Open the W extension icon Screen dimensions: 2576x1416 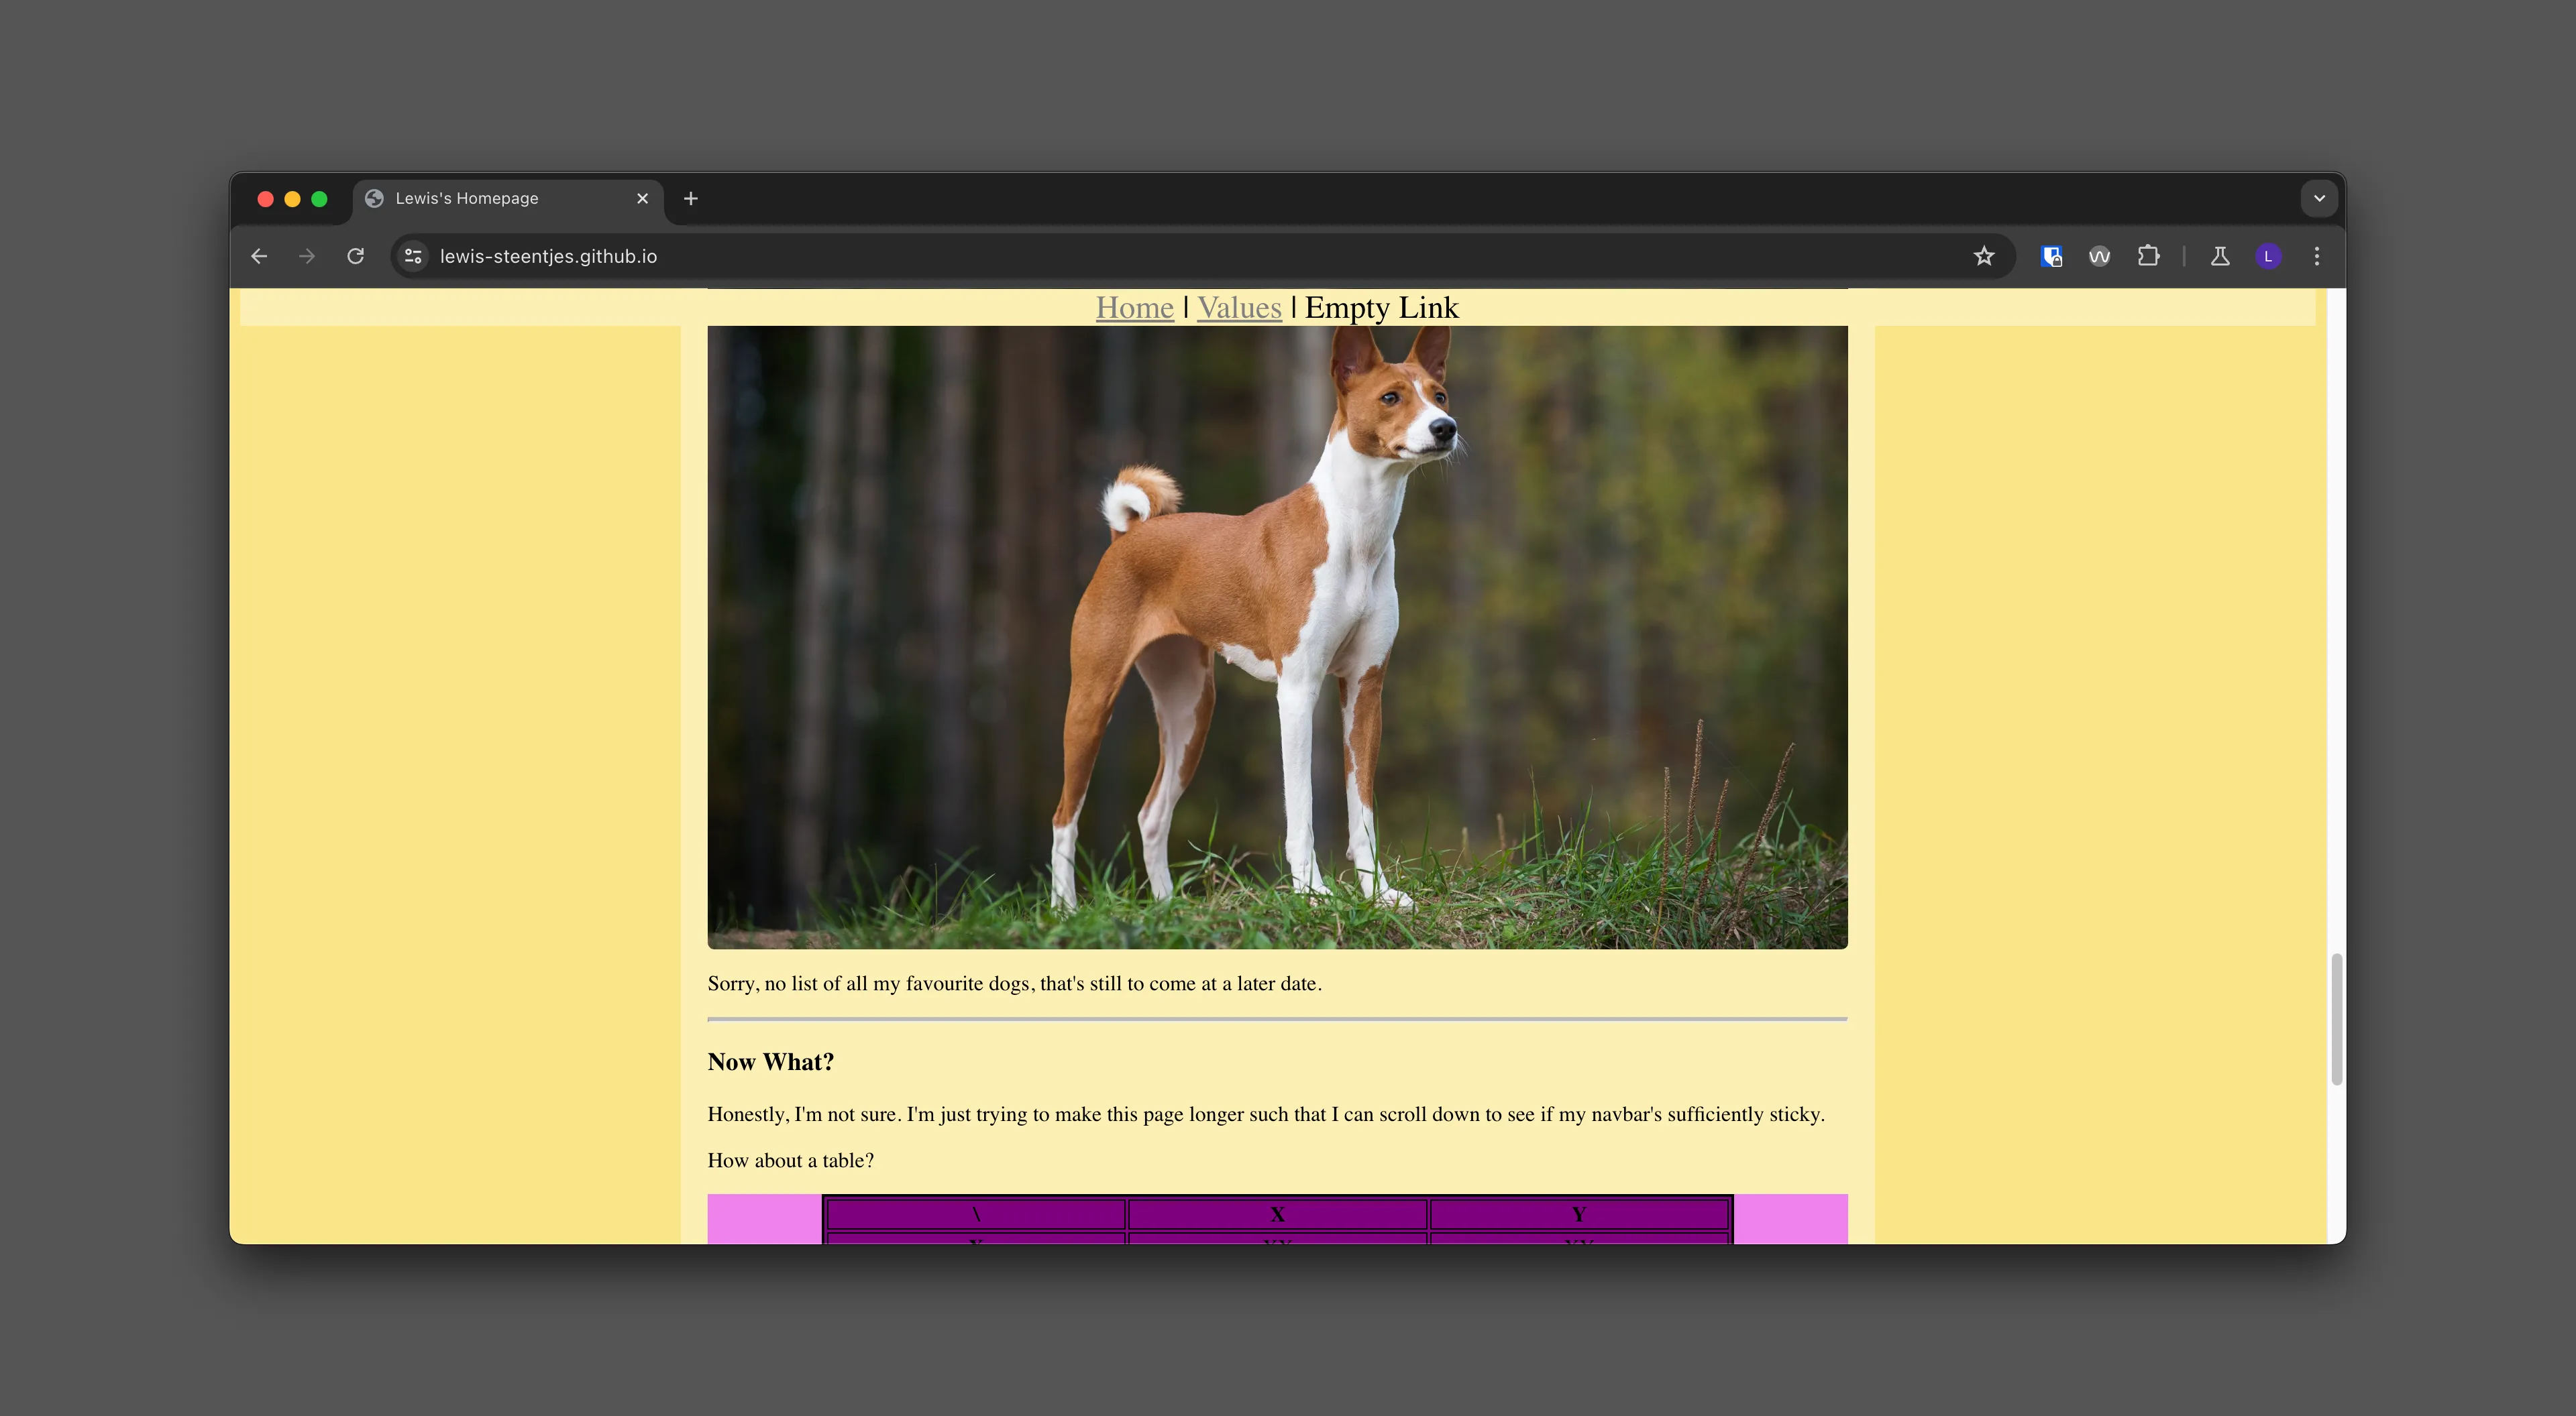2099,256
